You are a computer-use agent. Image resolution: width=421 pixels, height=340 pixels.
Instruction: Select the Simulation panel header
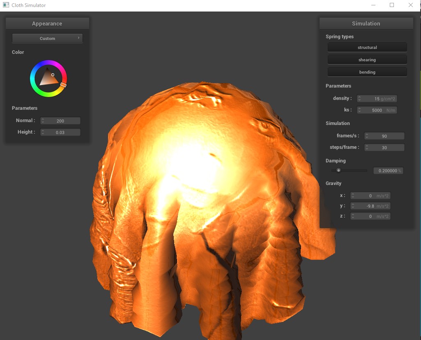pyautogui.click(x=366, y=23)
